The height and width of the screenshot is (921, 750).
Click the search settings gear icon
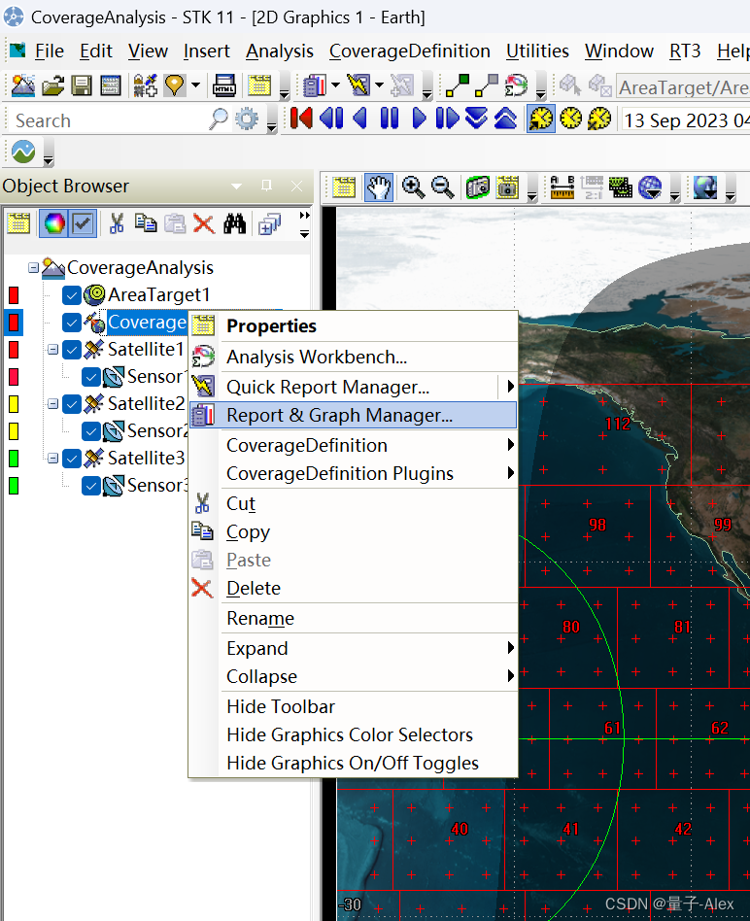point(247,119)
